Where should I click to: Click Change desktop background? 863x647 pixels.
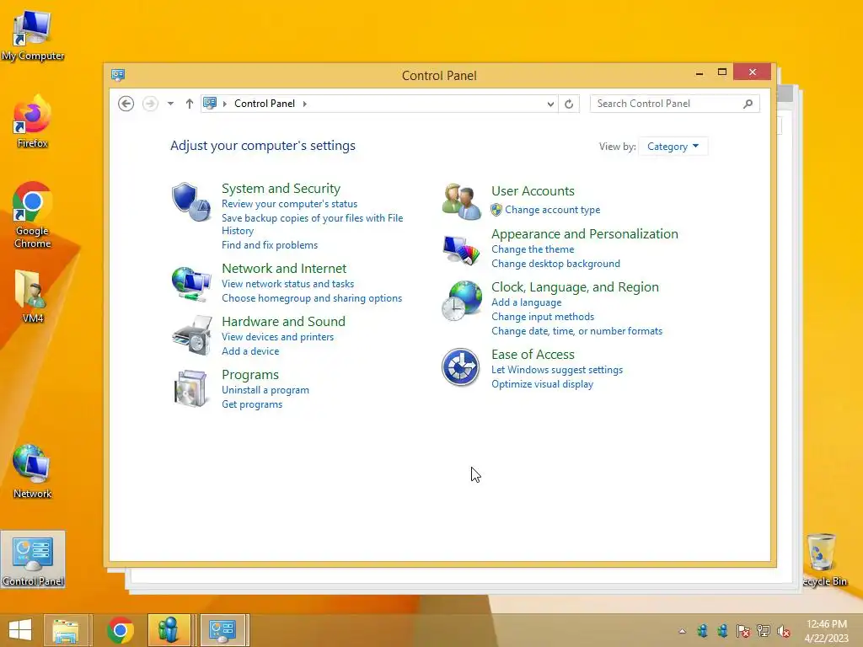[555, 264]
